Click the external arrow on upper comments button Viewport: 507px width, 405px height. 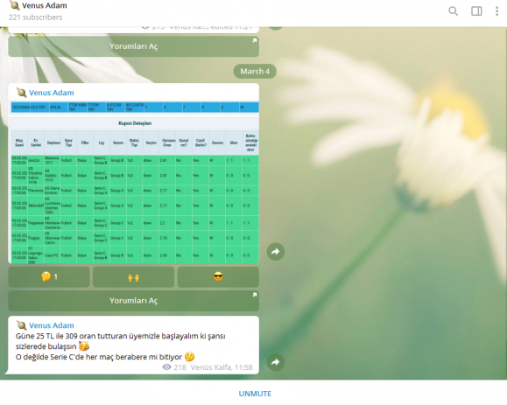click(255, 40)
